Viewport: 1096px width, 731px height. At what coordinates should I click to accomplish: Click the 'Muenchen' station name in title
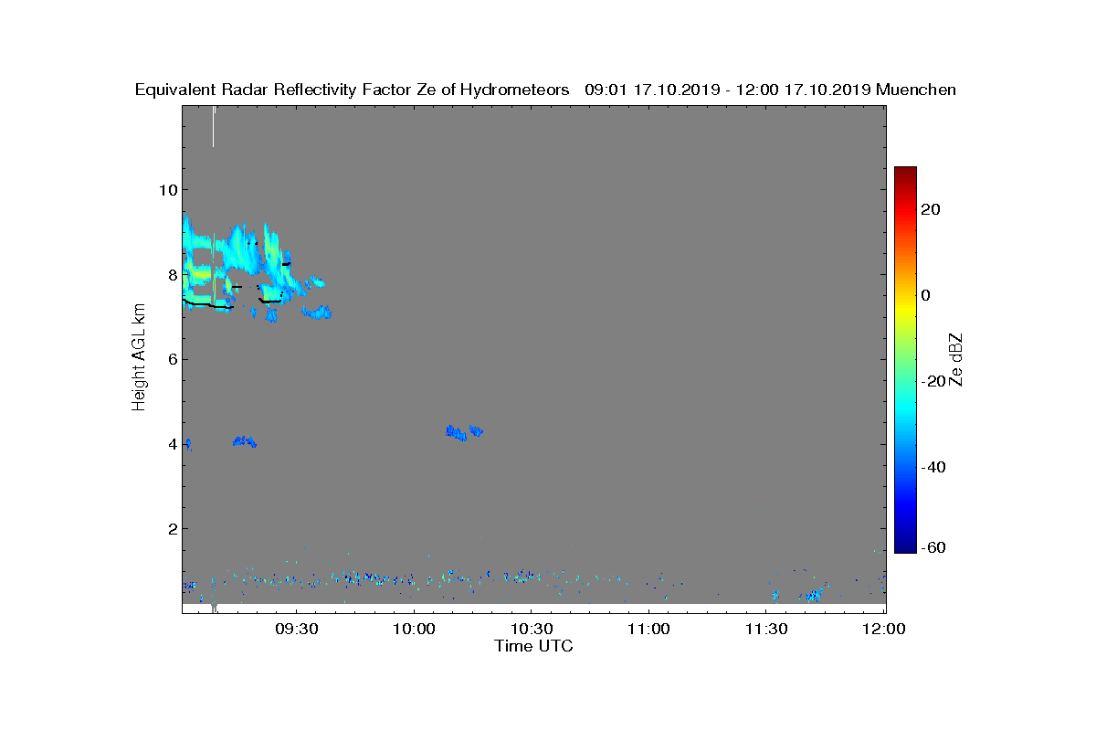[915, 90]
